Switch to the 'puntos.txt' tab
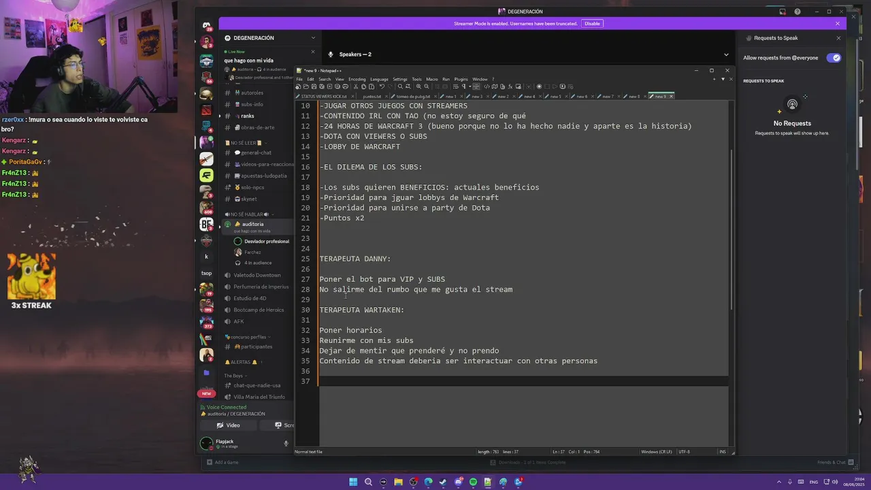The image size is (871, 490). click(372, 97)
